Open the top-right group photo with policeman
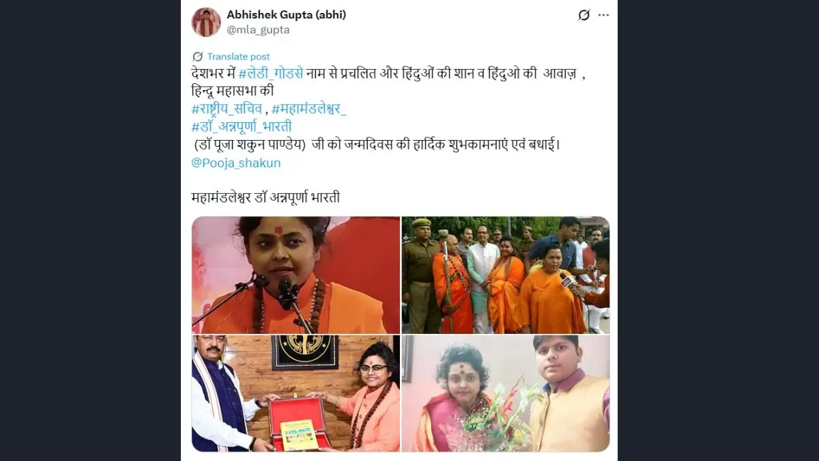The width and height of the screenshot is (819, 461). (x=506, y=275)
